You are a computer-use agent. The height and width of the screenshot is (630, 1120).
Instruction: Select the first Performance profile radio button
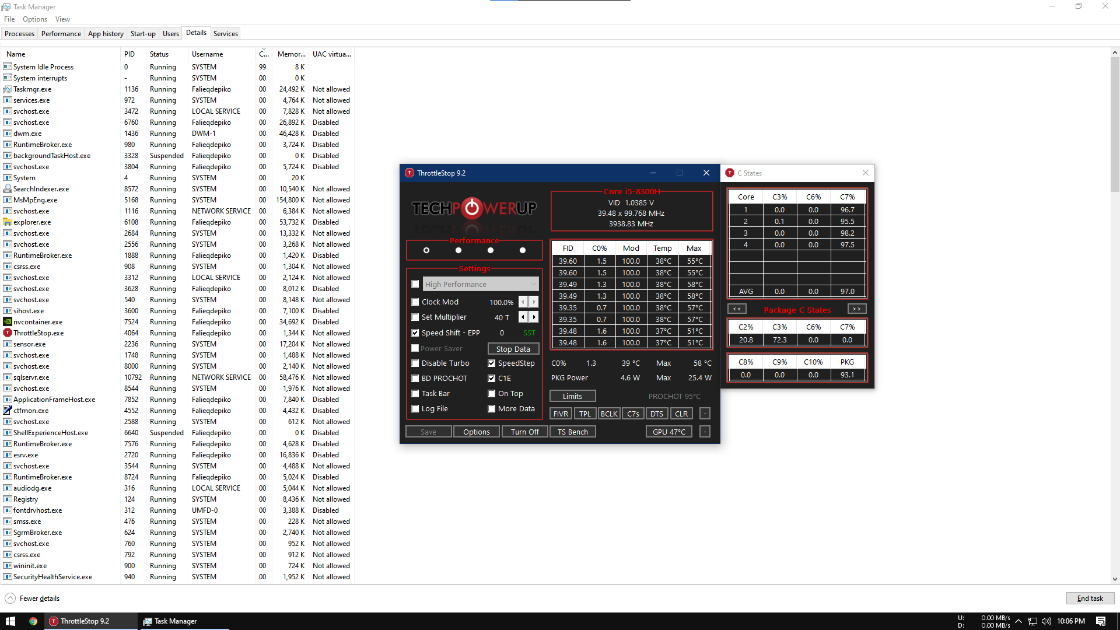[426, 250]
